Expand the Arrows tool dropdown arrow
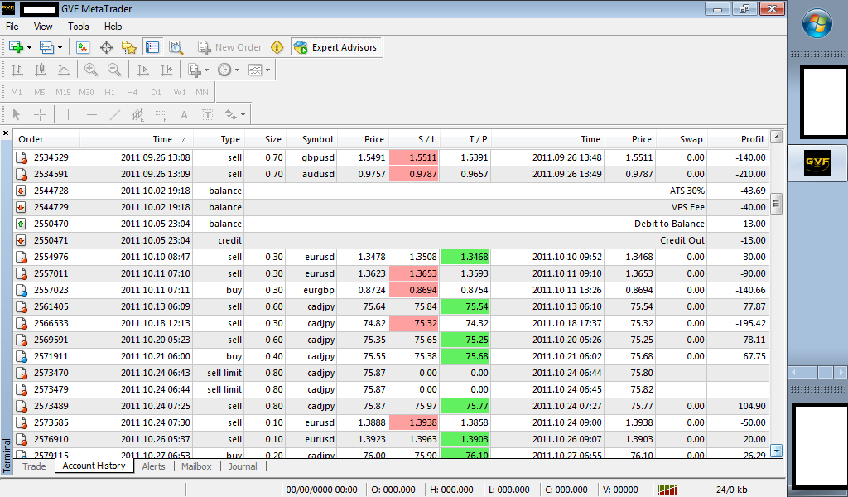This screenshot has height=497, width=848. [243, 114]
